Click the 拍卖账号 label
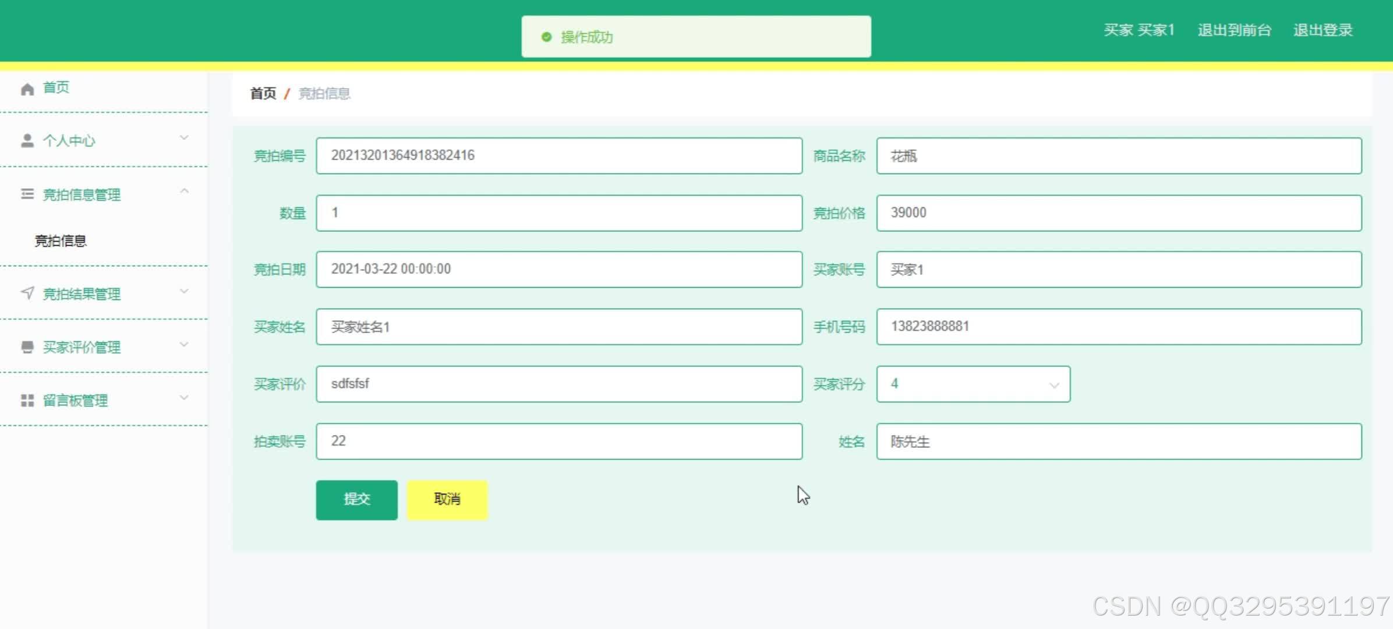This screenshot has width=1393, height=629. [280, 441]
